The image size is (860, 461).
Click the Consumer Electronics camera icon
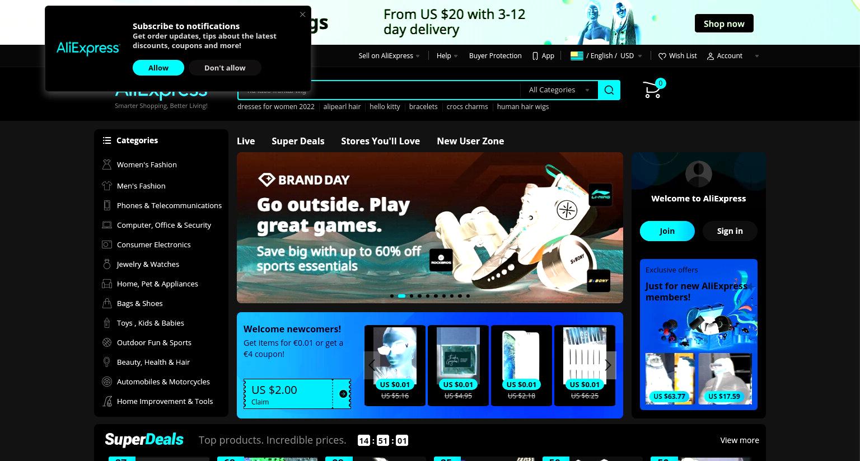[x=107, y=244]
